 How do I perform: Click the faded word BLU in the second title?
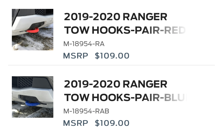click(x=175, y=98)
